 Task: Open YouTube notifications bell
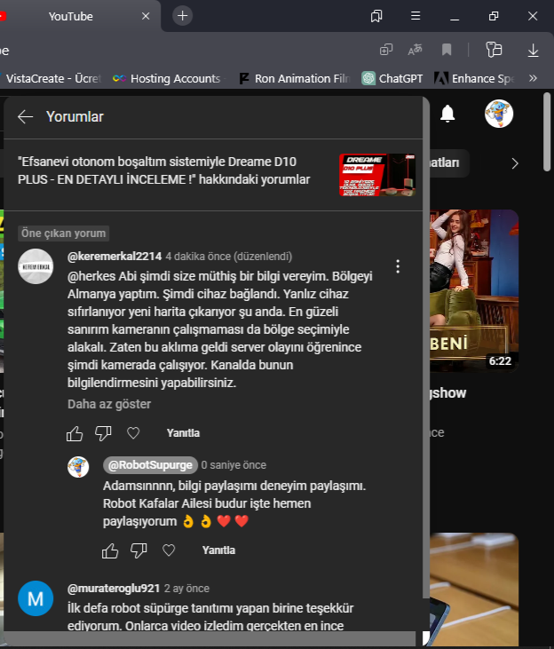click(x=447, y=114)
